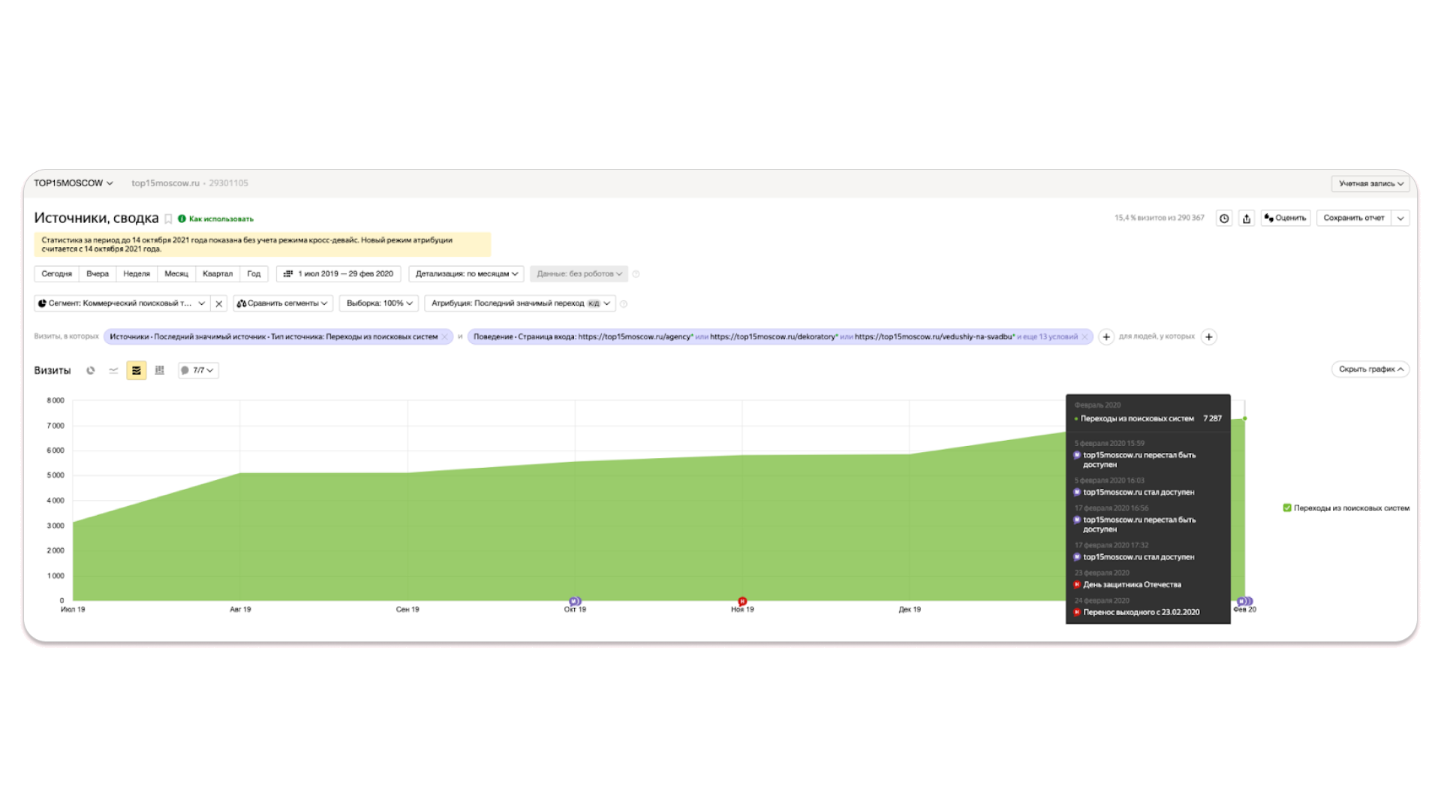The image size is (1441, 811).
Task: Click the November 2019 timeline marker
Action: (x=742, y=599)
